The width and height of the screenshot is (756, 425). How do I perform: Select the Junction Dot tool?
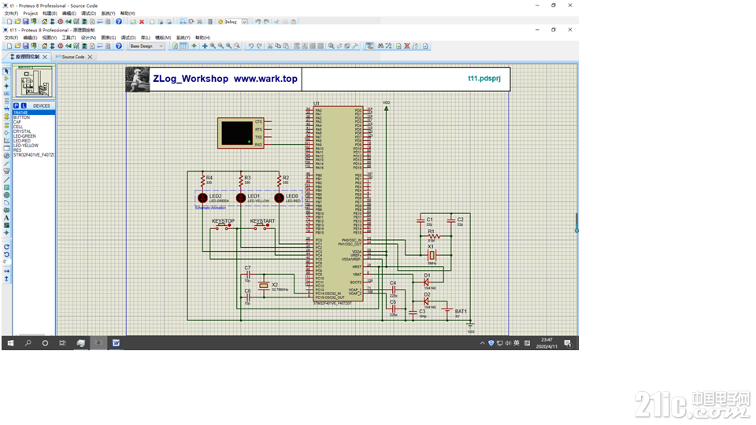point(6,86)
